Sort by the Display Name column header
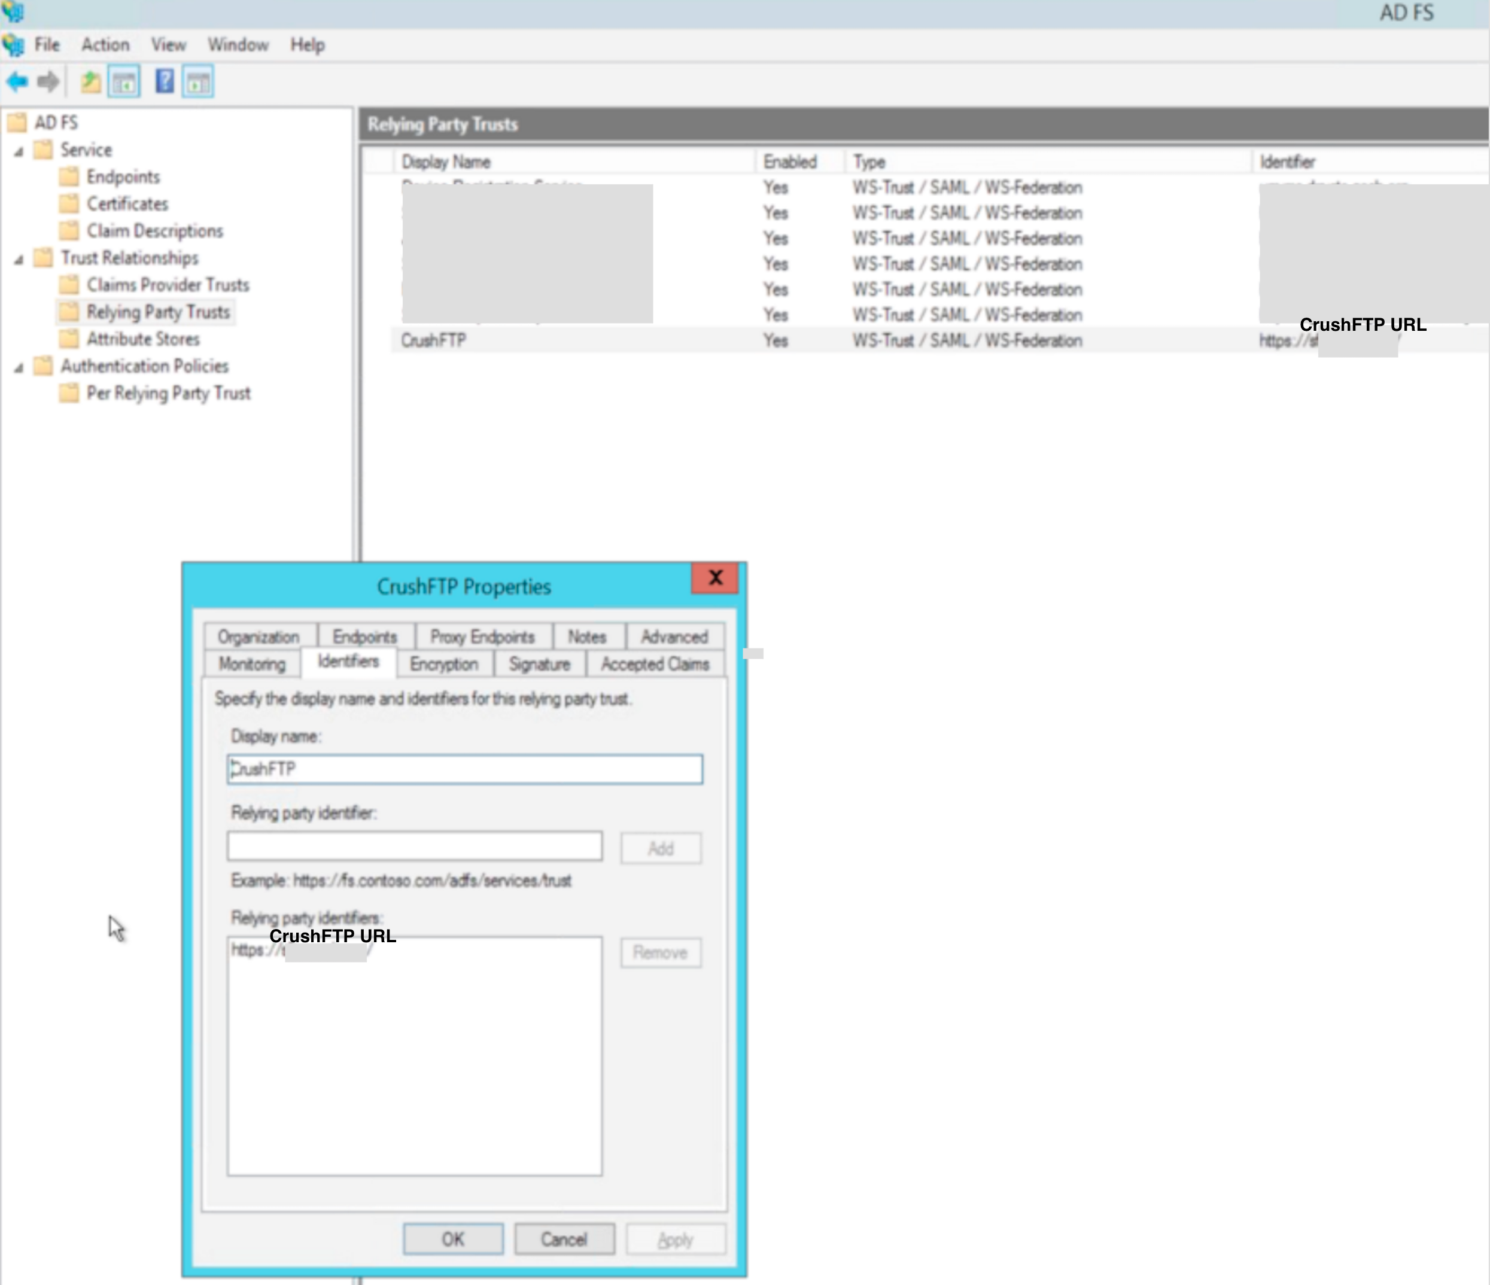This screenshot has height=1285, width=1490. pos(574,162)
